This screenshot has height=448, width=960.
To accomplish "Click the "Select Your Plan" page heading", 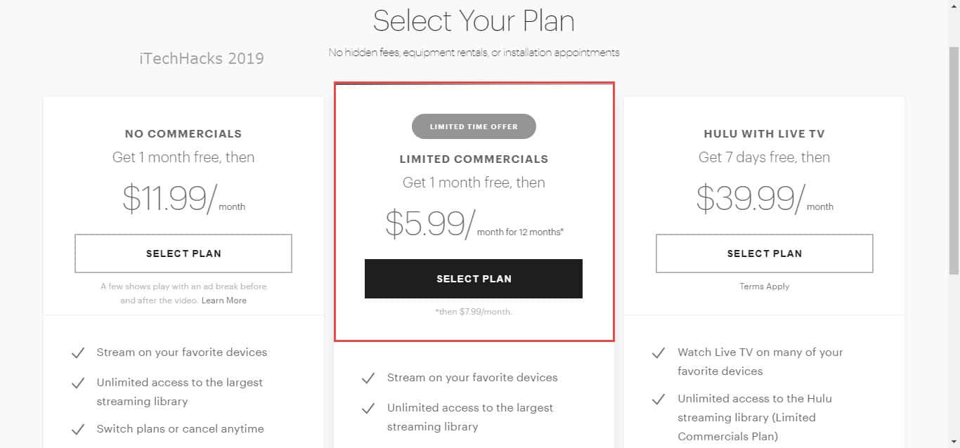I will (474, 21).
